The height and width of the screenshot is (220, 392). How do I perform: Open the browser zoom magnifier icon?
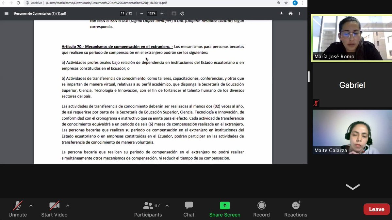pos(279,3)
